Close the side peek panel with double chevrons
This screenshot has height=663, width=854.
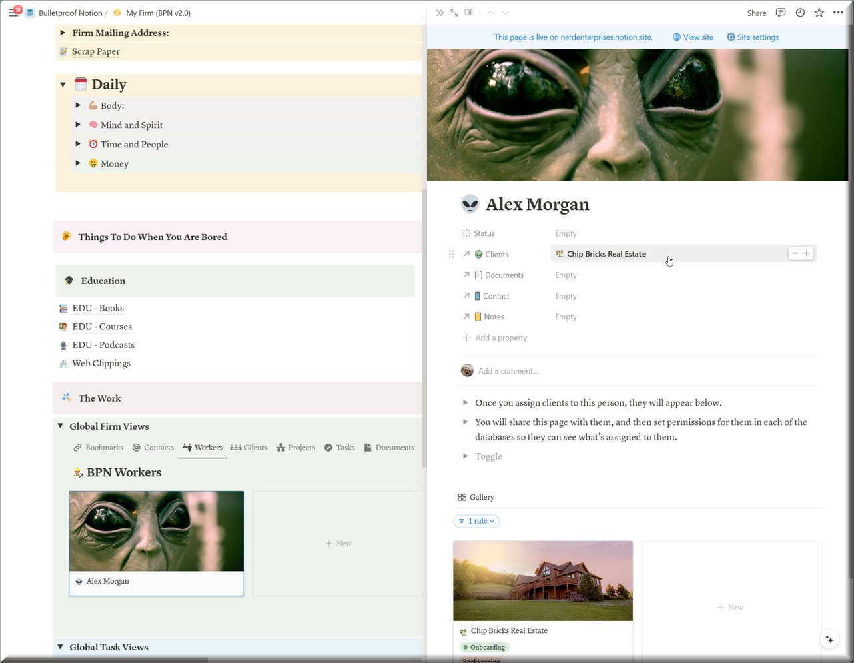(440, 13)
